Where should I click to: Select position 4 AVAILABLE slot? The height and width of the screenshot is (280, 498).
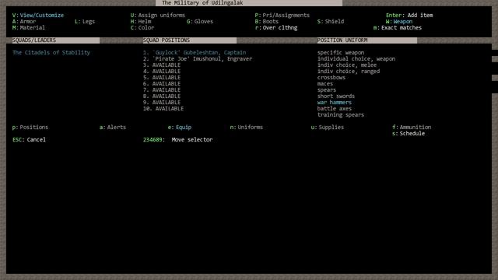tap(162, 72)
